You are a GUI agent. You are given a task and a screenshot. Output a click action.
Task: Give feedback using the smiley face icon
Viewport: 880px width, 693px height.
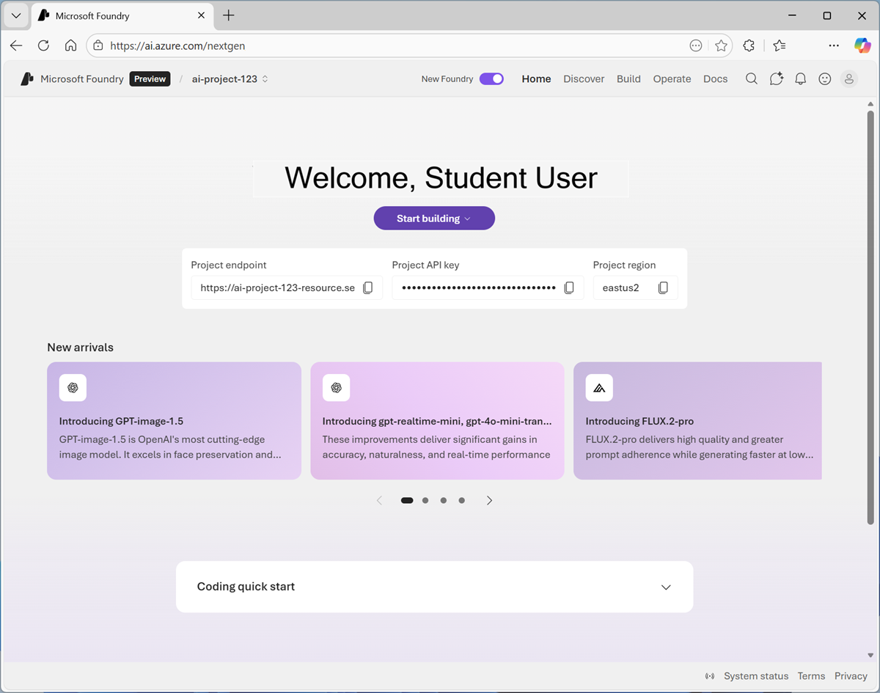pyautogui.click(x=824, y=78)
